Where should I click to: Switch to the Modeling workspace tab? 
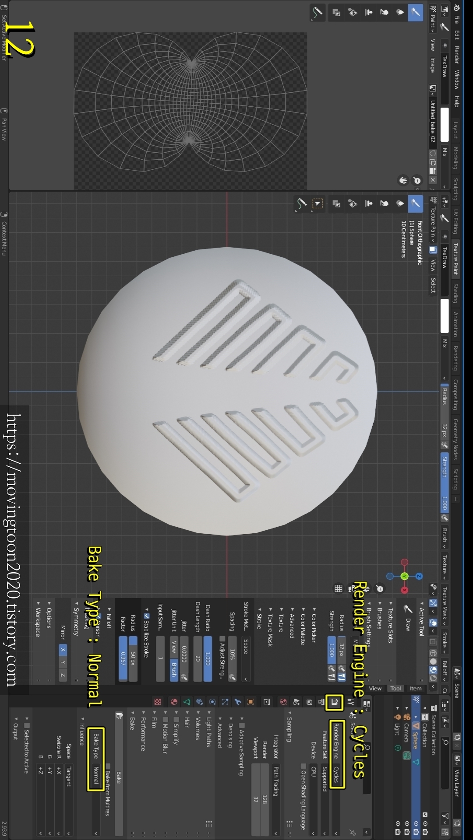click(x=455, y=158)
